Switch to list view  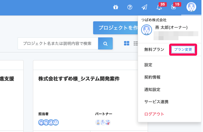tap(136, 43)
